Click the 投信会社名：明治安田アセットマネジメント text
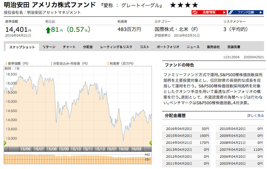267x169 pixels. click(42, 12)
